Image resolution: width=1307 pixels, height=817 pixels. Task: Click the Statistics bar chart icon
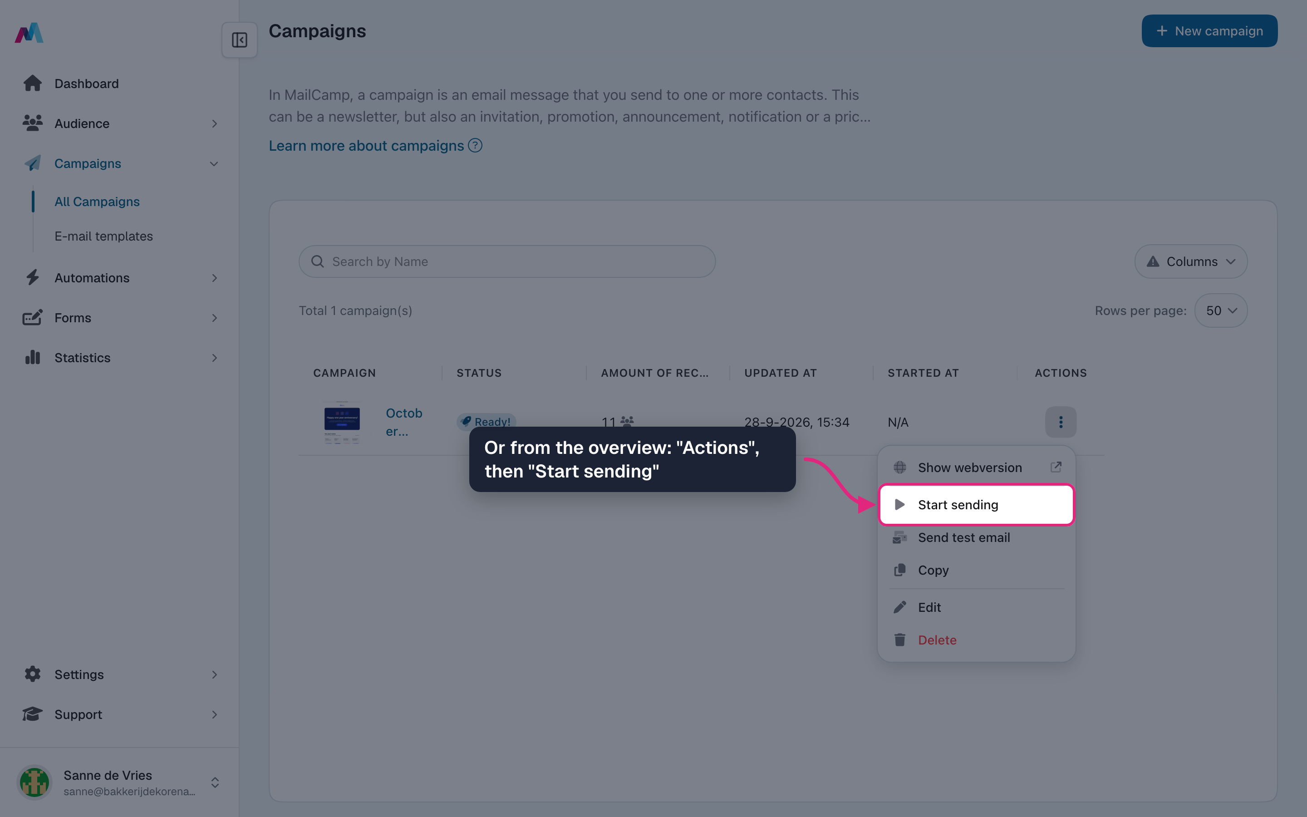coord(32,358)
